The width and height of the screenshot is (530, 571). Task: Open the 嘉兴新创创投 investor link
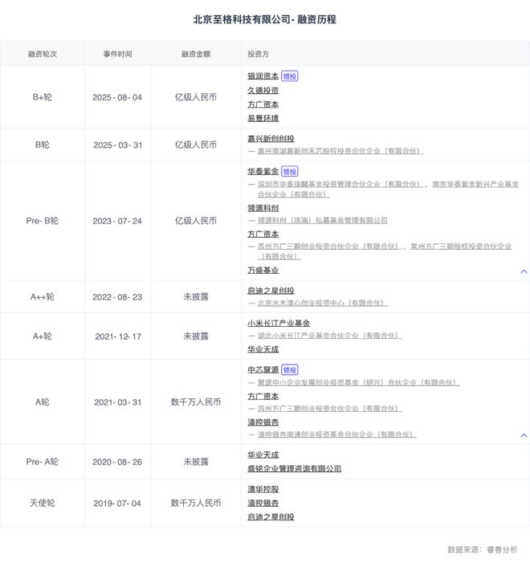click(271, 138)
